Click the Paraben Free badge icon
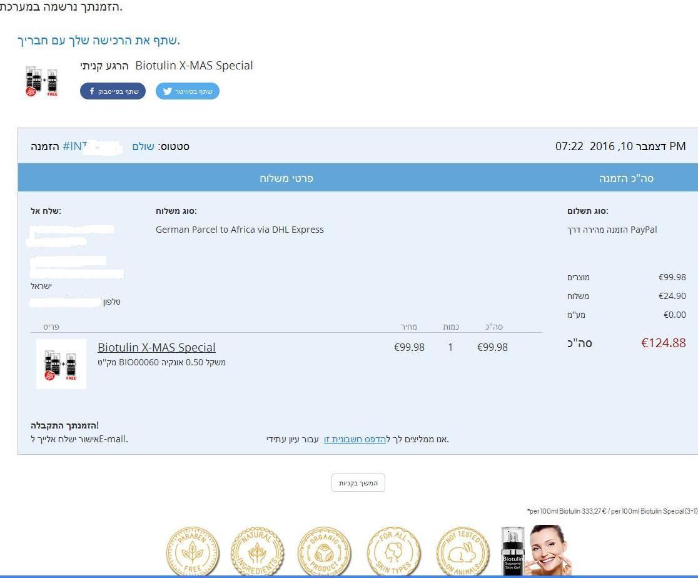The height and width of the screenshot is (578, 698). 193,552
